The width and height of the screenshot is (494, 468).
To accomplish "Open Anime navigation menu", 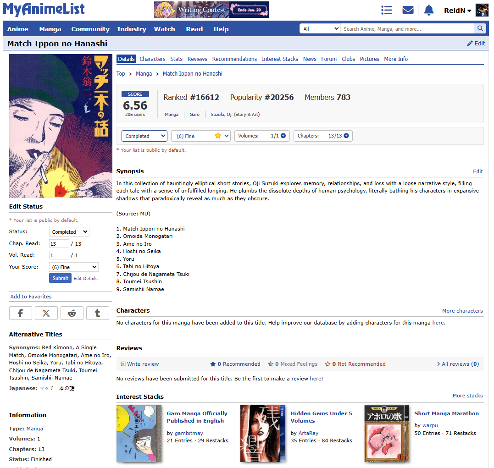I will pyautogui.click(x=17, y=29).
